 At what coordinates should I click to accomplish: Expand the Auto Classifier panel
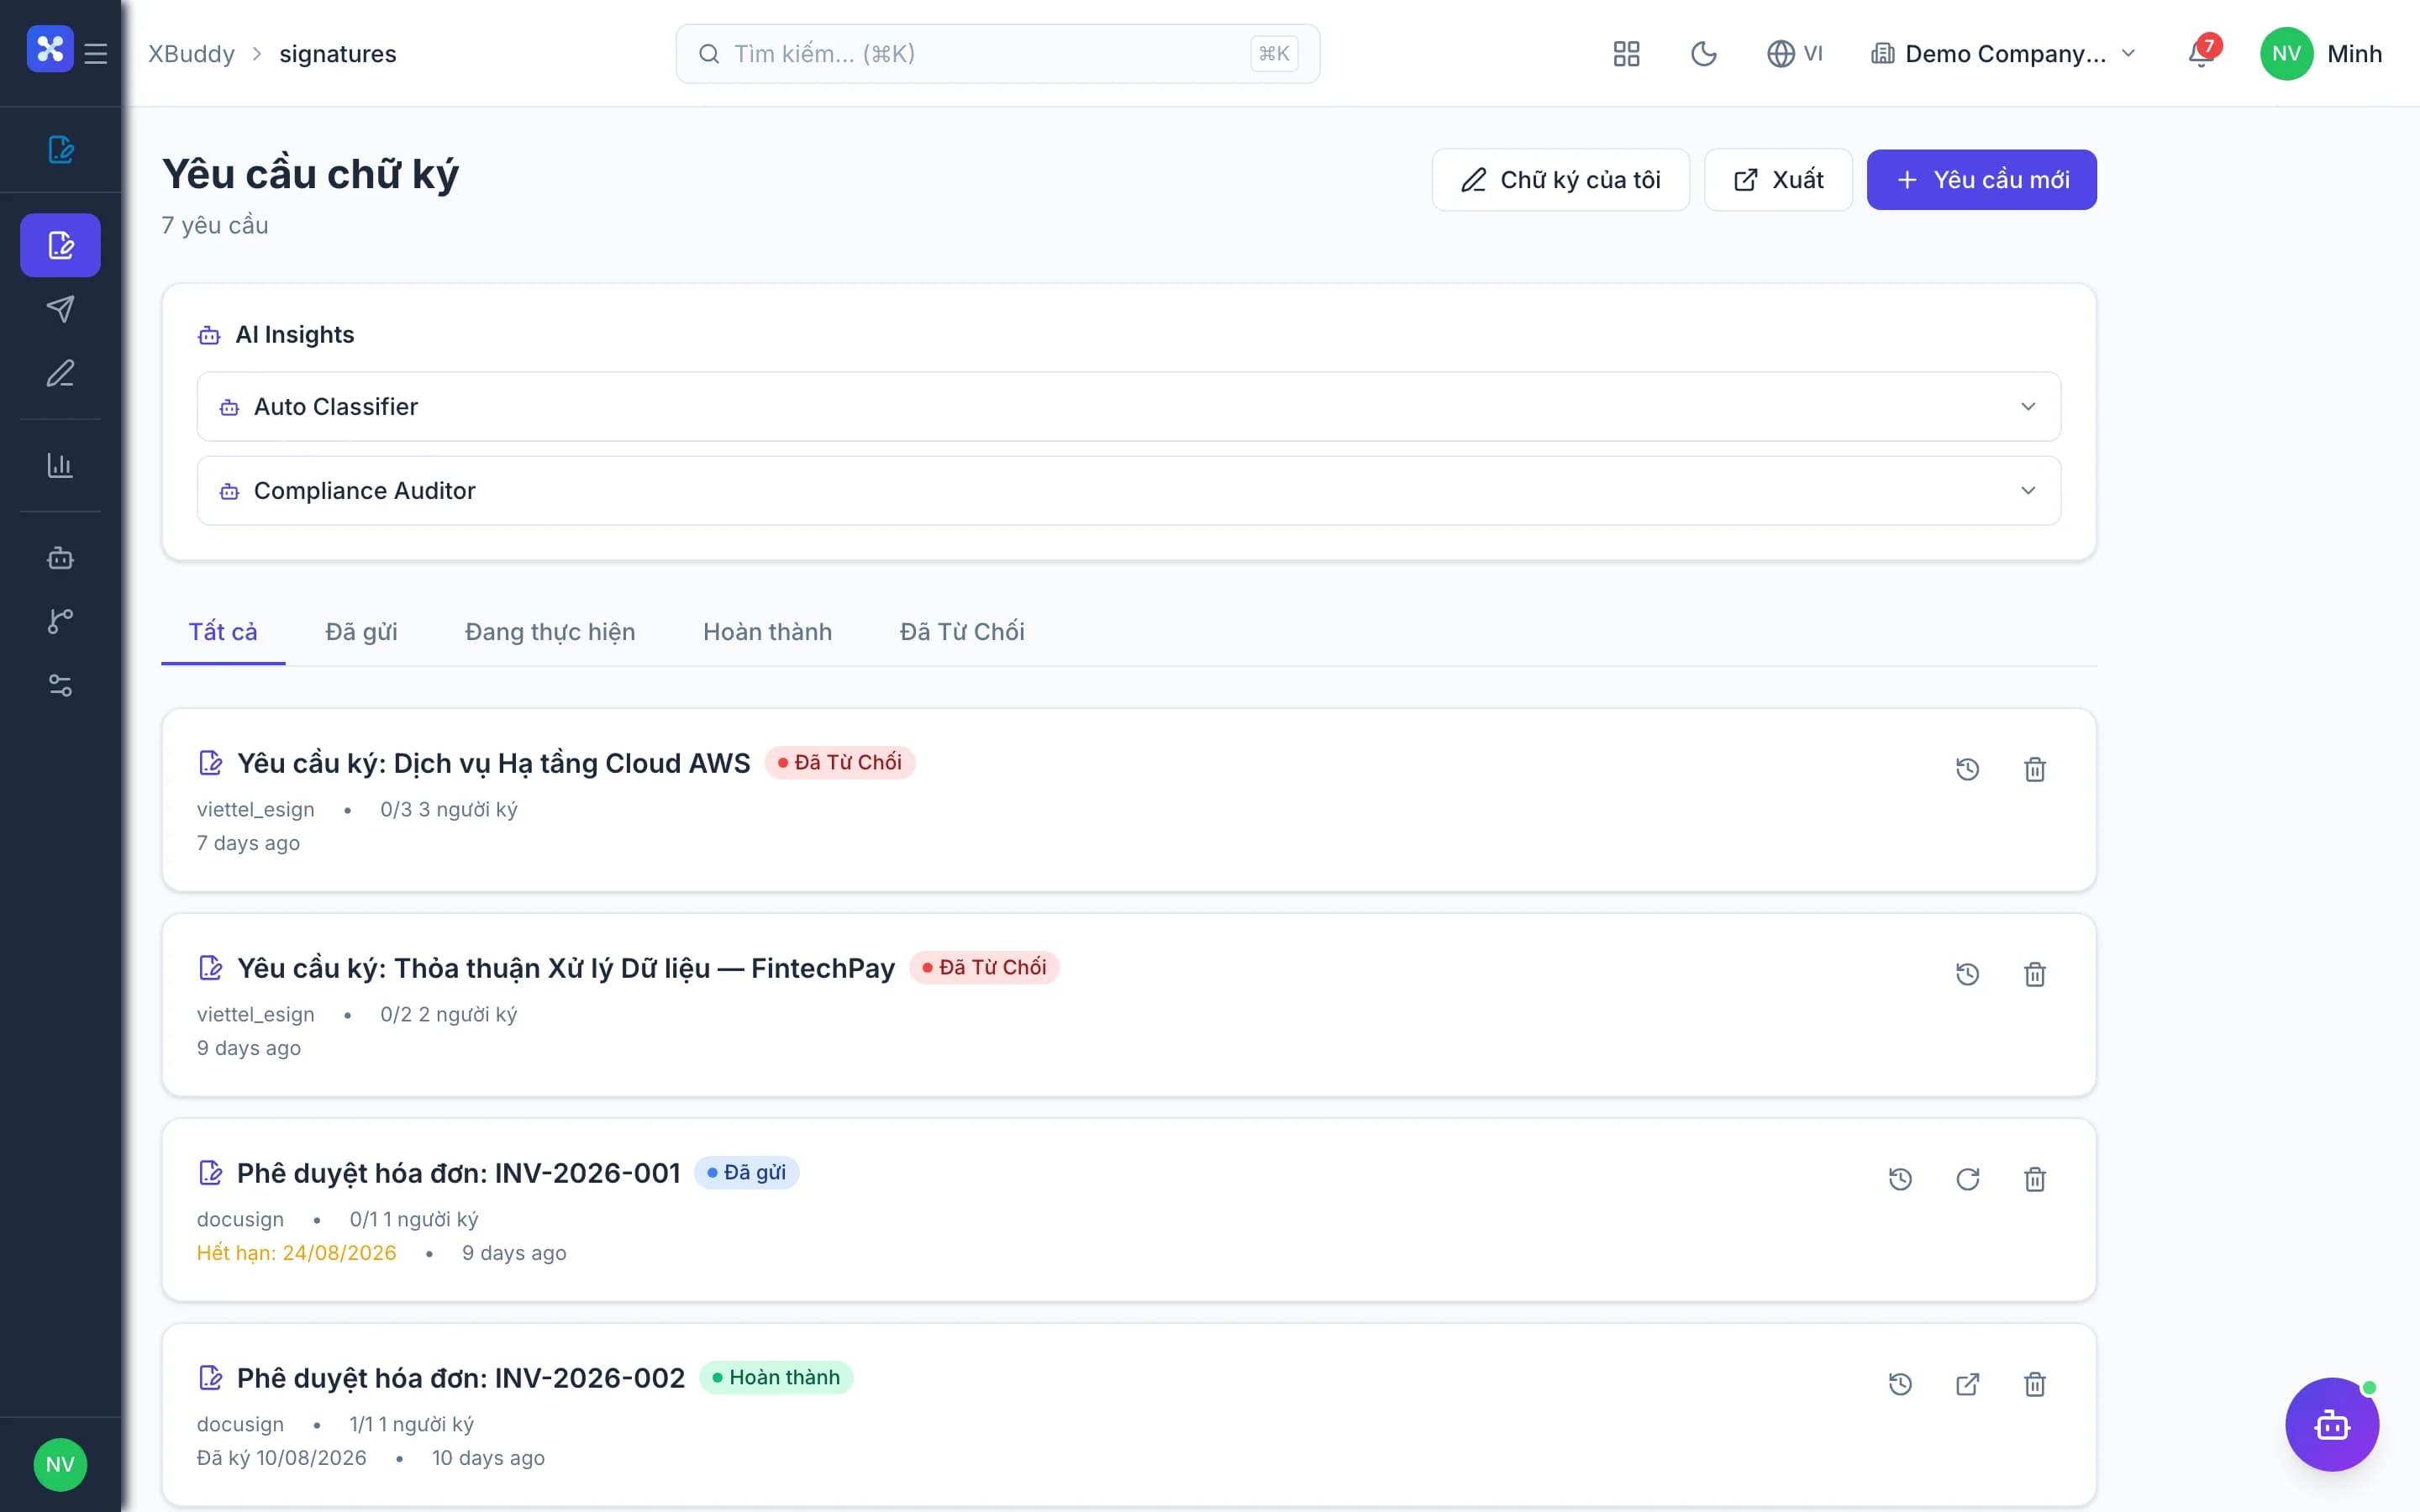point(1128,407)
